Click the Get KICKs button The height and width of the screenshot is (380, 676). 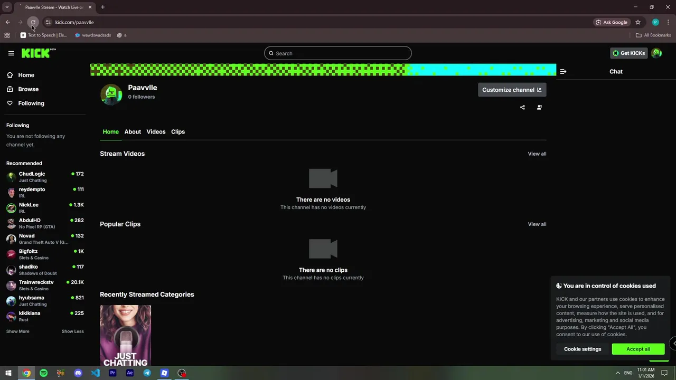pos(628,53)
